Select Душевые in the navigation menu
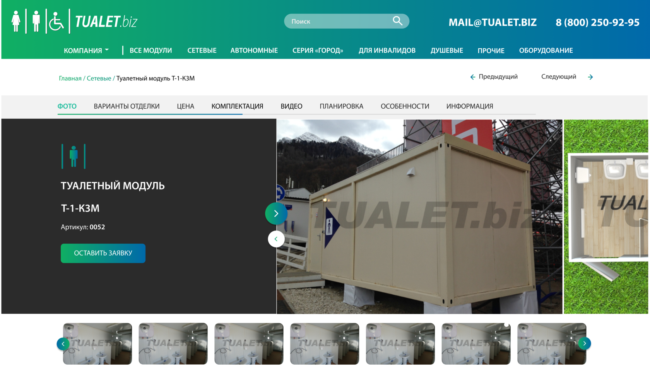Screen dimensions: 650x379 tap(446, 50)
